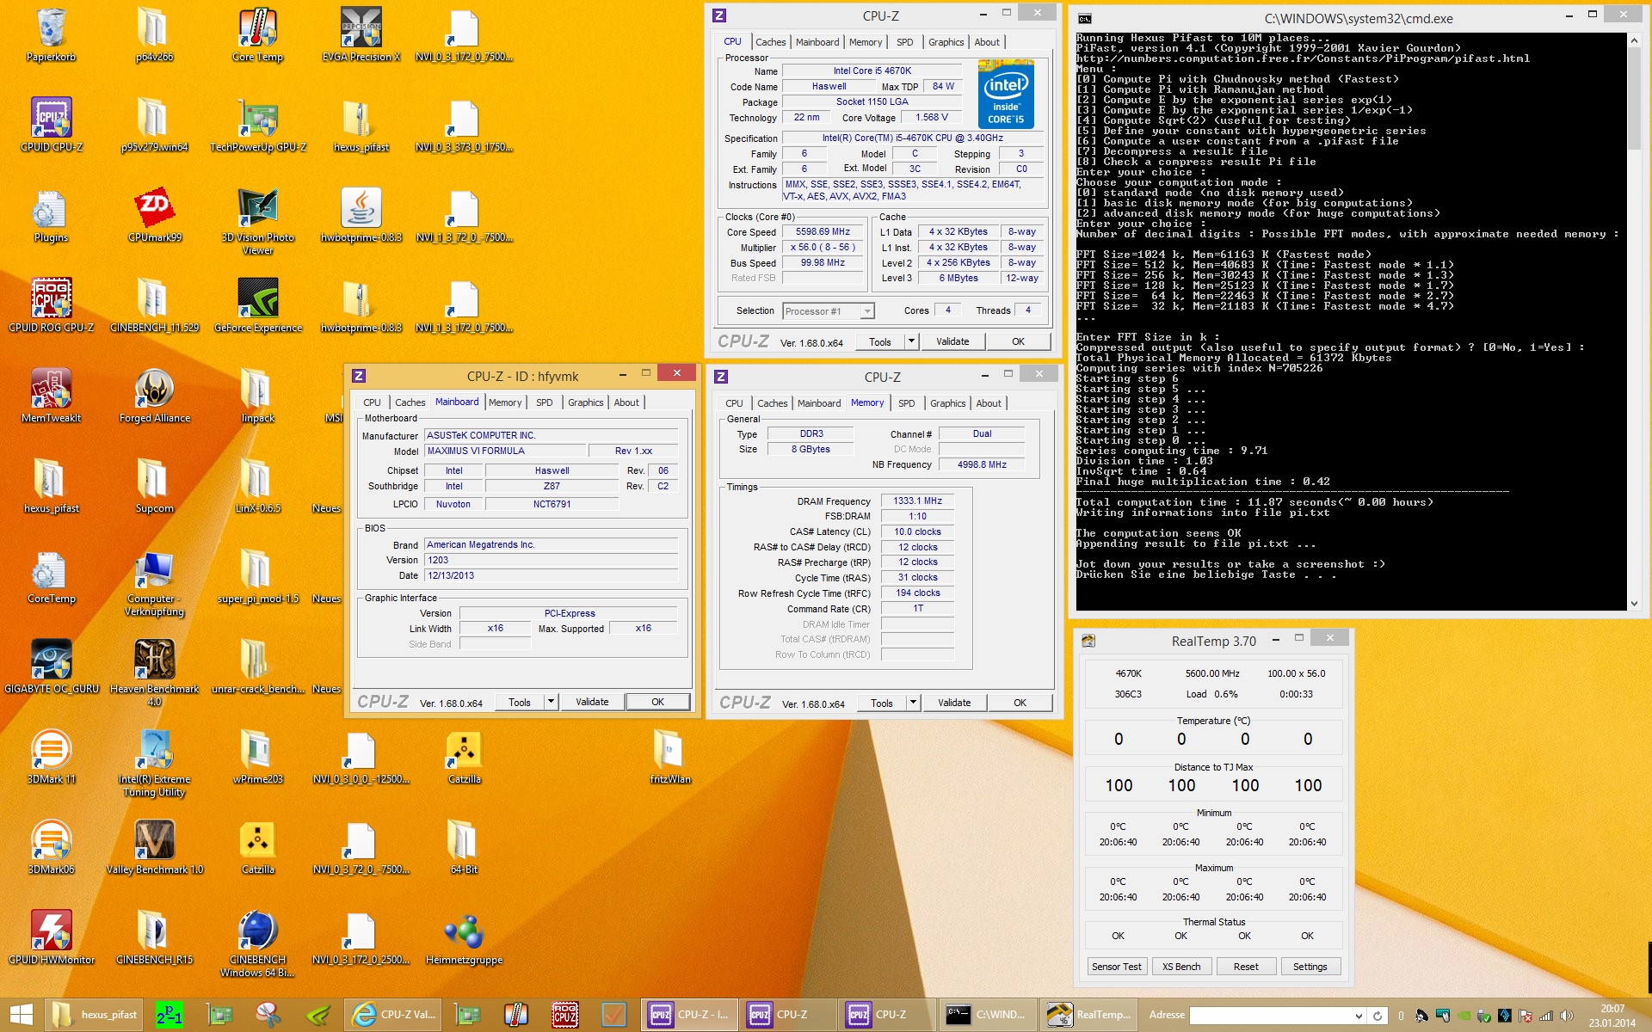Expand the Tools dropdown arrow in the CPU-Z hfyvmk window
Viewport: 1652px width, 1032px height.
click(551, 702)
